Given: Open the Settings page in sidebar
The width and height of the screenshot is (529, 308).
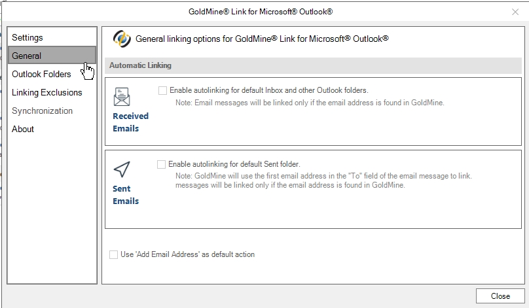Looking at the screenshot, I should [x=27, y=37].
